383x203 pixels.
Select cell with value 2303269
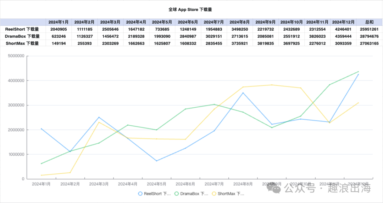[110, 43]
